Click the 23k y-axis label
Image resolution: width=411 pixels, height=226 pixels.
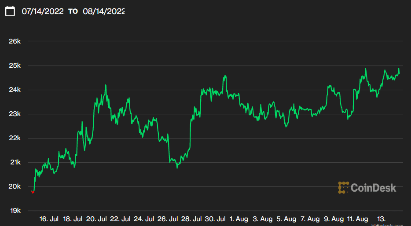coord(15,114)
